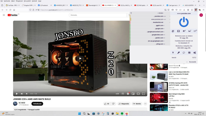Click the YouTube Keresés search box
206x116 pixels.
[98, 15]
